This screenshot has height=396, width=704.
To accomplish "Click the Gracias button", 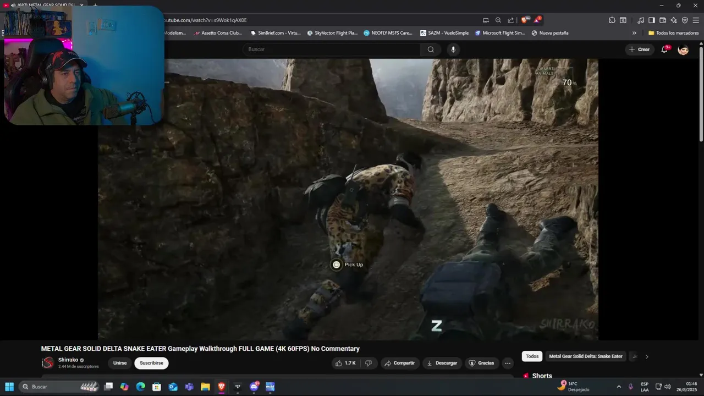I will [481, 363].
